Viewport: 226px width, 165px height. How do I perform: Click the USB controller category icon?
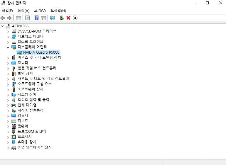[x=14, y=68]
